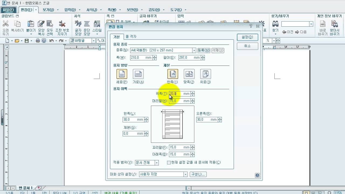
Task: Select Landscape orientation 가로(A)
Action: click(x=138, y=74)
